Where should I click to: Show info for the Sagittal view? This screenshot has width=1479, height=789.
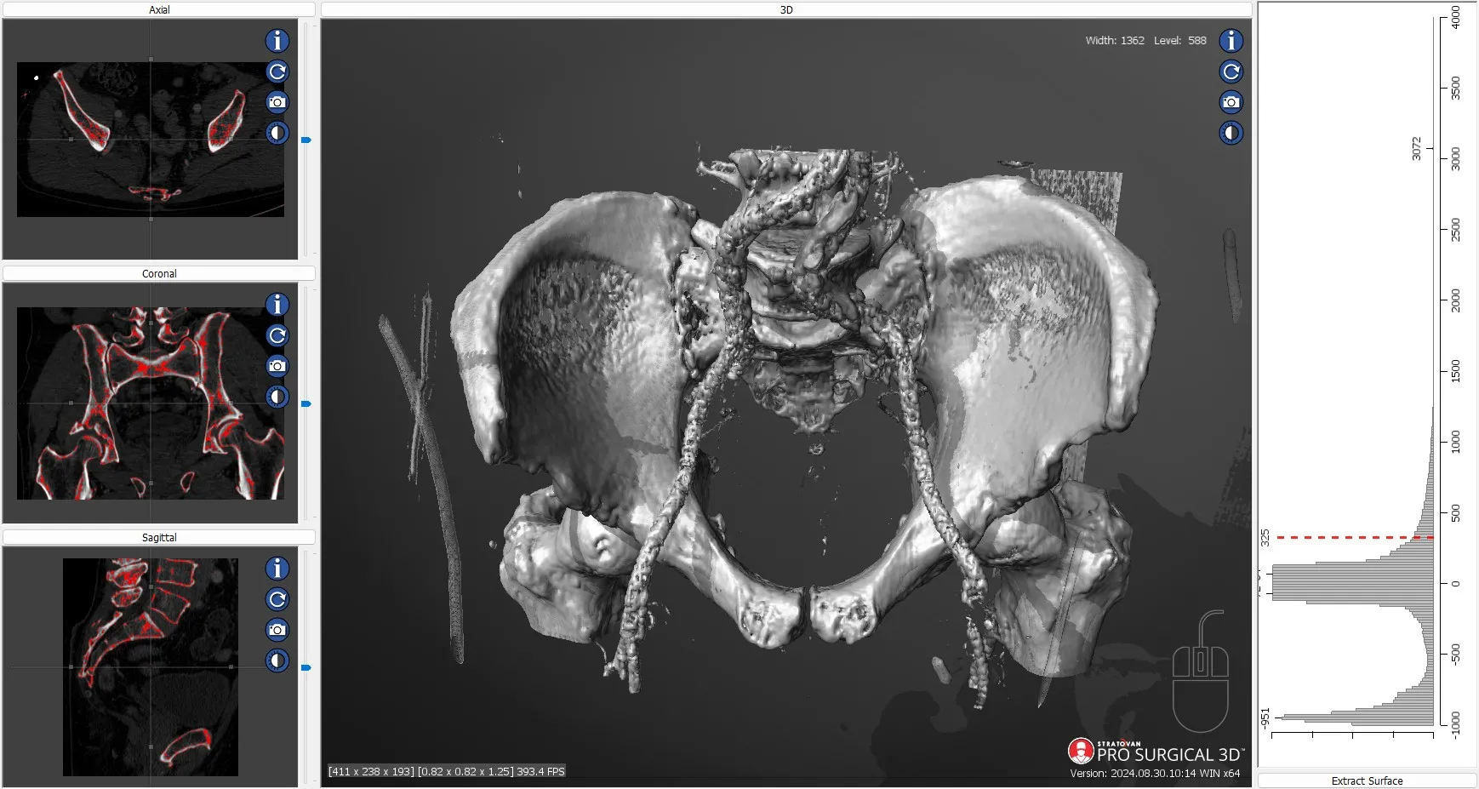coord(277,569)
